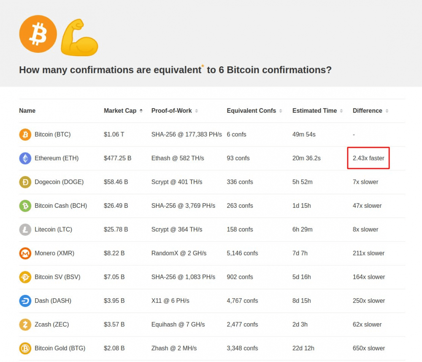Click the large Bitcoin logo in header

tap(38, 34)
